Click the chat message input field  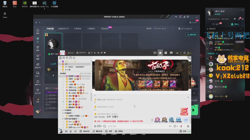click(x=137, y=126)
